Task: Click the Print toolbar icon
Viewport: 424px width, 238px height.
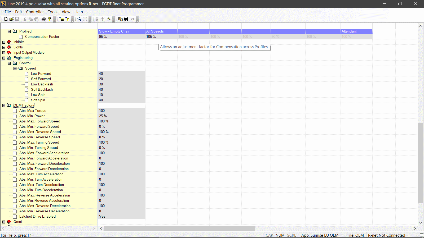Action: coord(44,19)
